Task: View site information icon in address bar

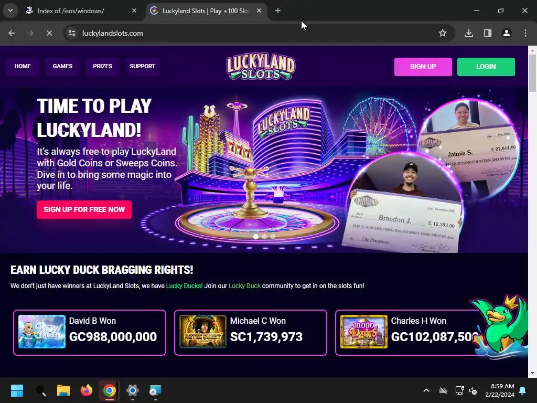Action: 72,33
